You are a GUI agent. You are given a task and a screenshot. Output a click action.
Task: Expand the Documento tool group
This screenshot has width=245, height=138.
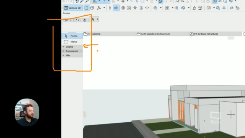click(x=72, y=51)
